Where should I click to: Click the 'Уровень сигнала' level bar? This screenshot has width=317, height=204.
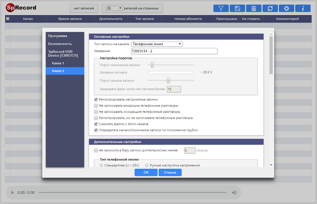(x=171, y=72)
